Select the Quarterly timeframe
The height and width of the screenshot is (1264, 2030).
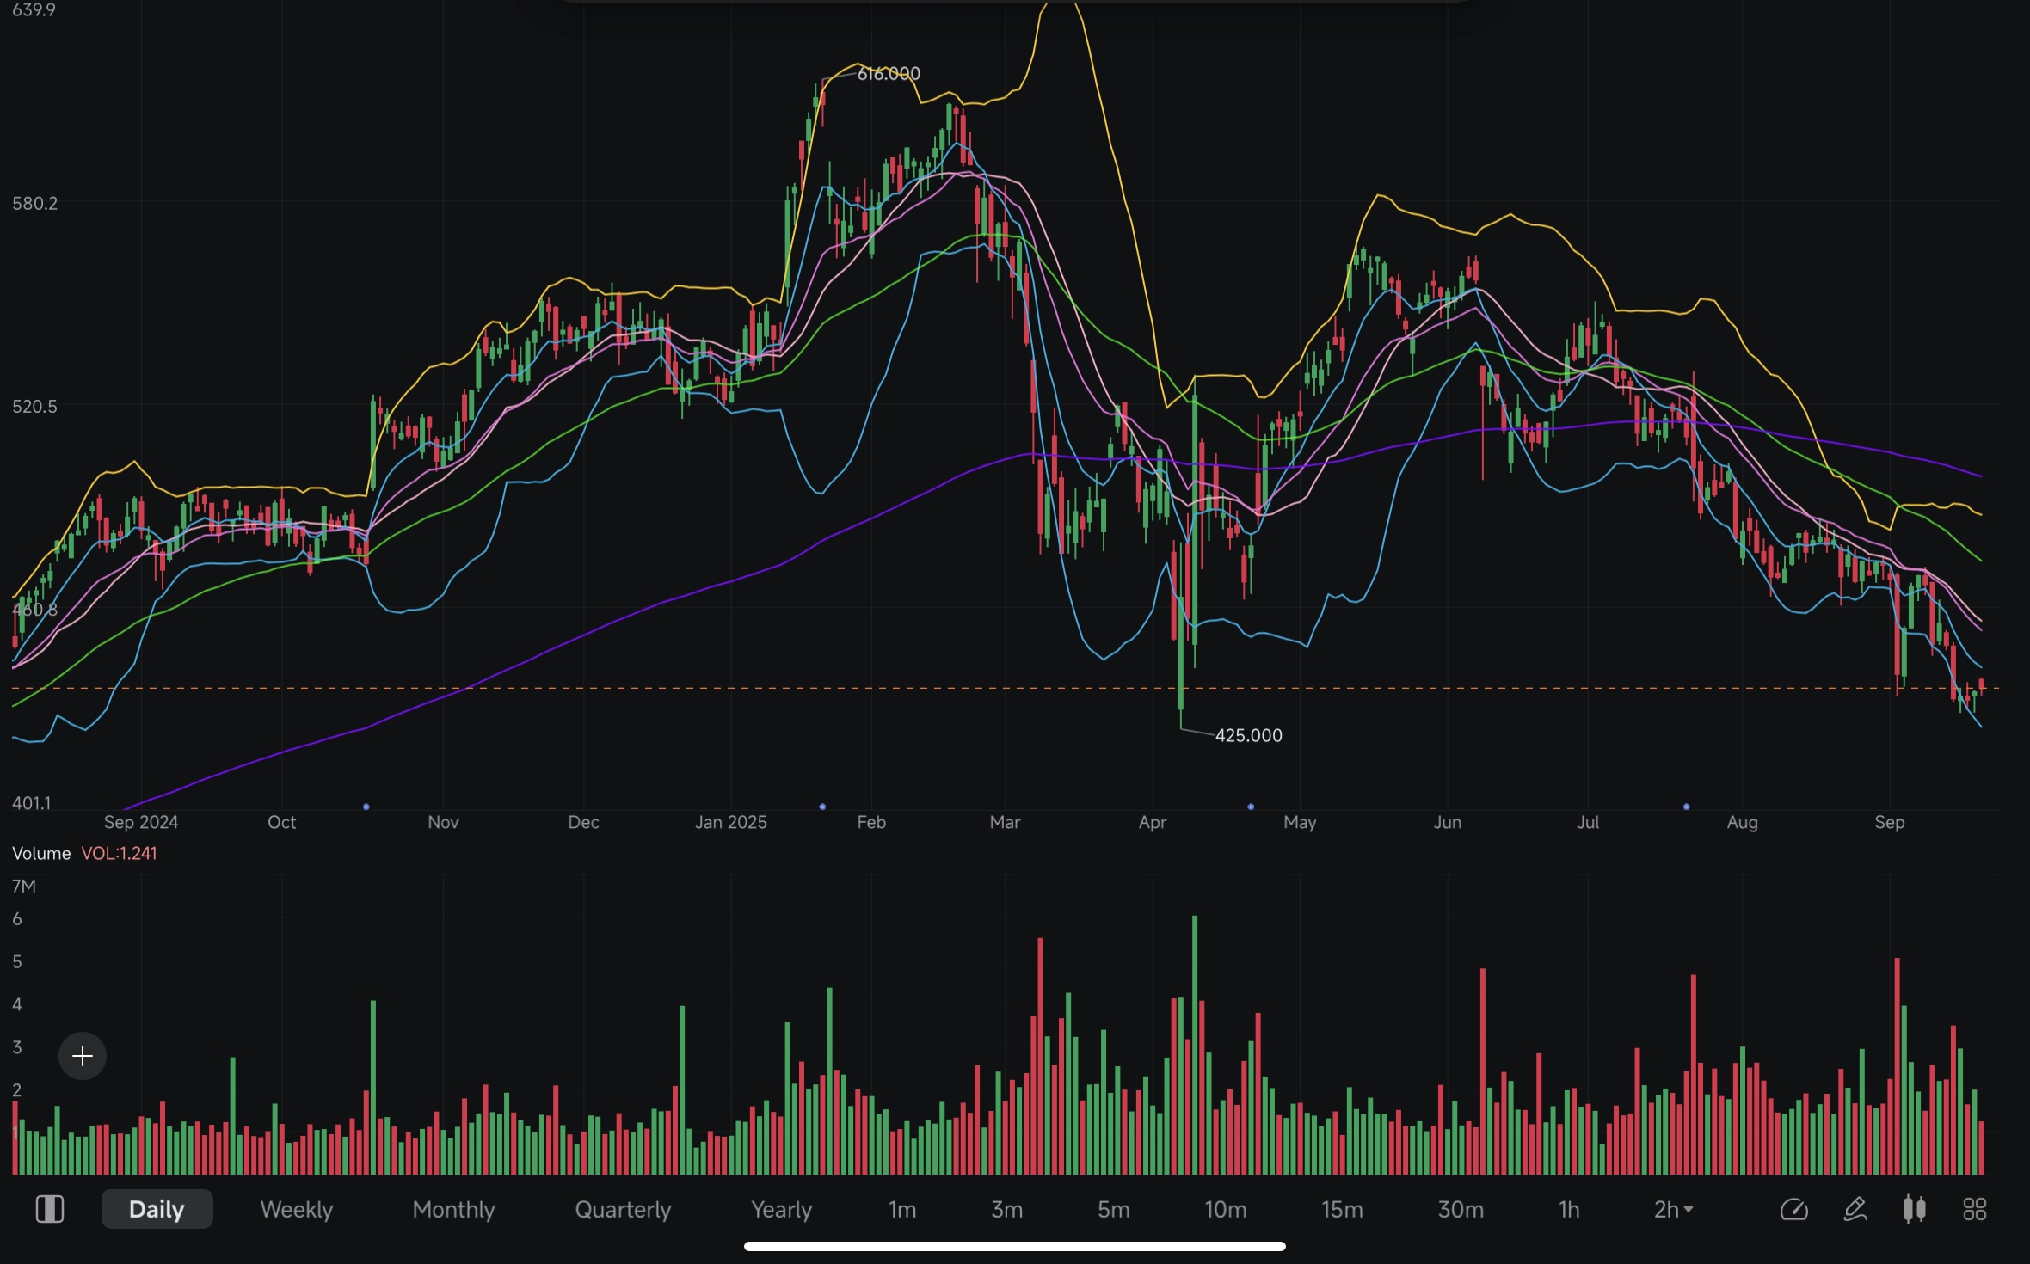point(623,1210)
